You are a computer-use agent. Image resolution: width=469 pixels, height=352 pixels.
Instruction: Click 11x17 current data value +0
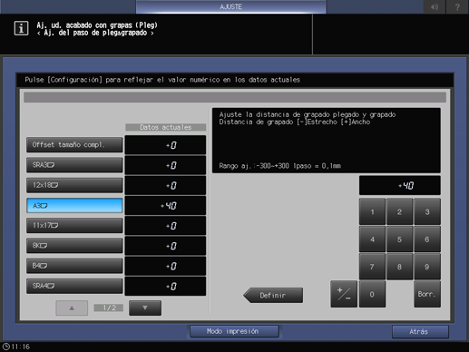[165, 226]
